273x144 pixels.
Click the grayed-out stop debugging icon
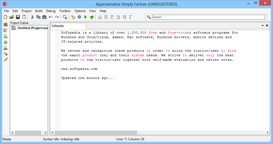click(x=100, y=17)
